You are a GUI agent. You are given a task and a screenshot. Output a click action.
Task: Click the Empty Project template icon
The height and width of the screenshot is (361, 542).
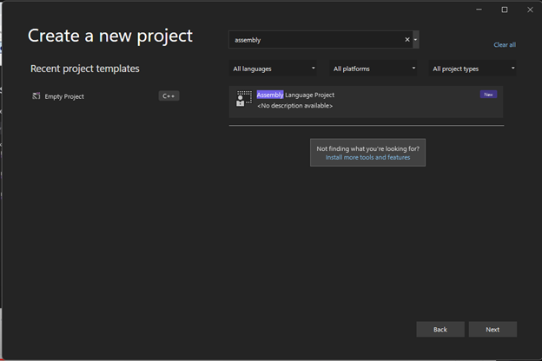tap(36, 95)
